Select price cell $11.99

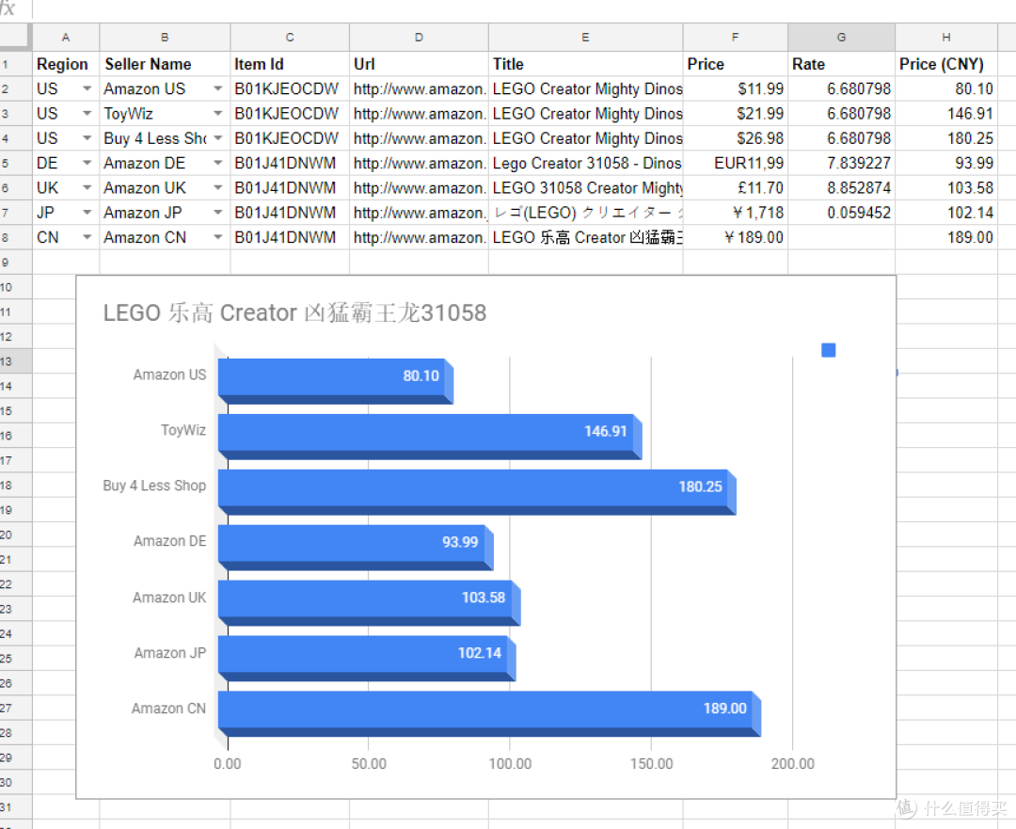(x=736, y=88)
